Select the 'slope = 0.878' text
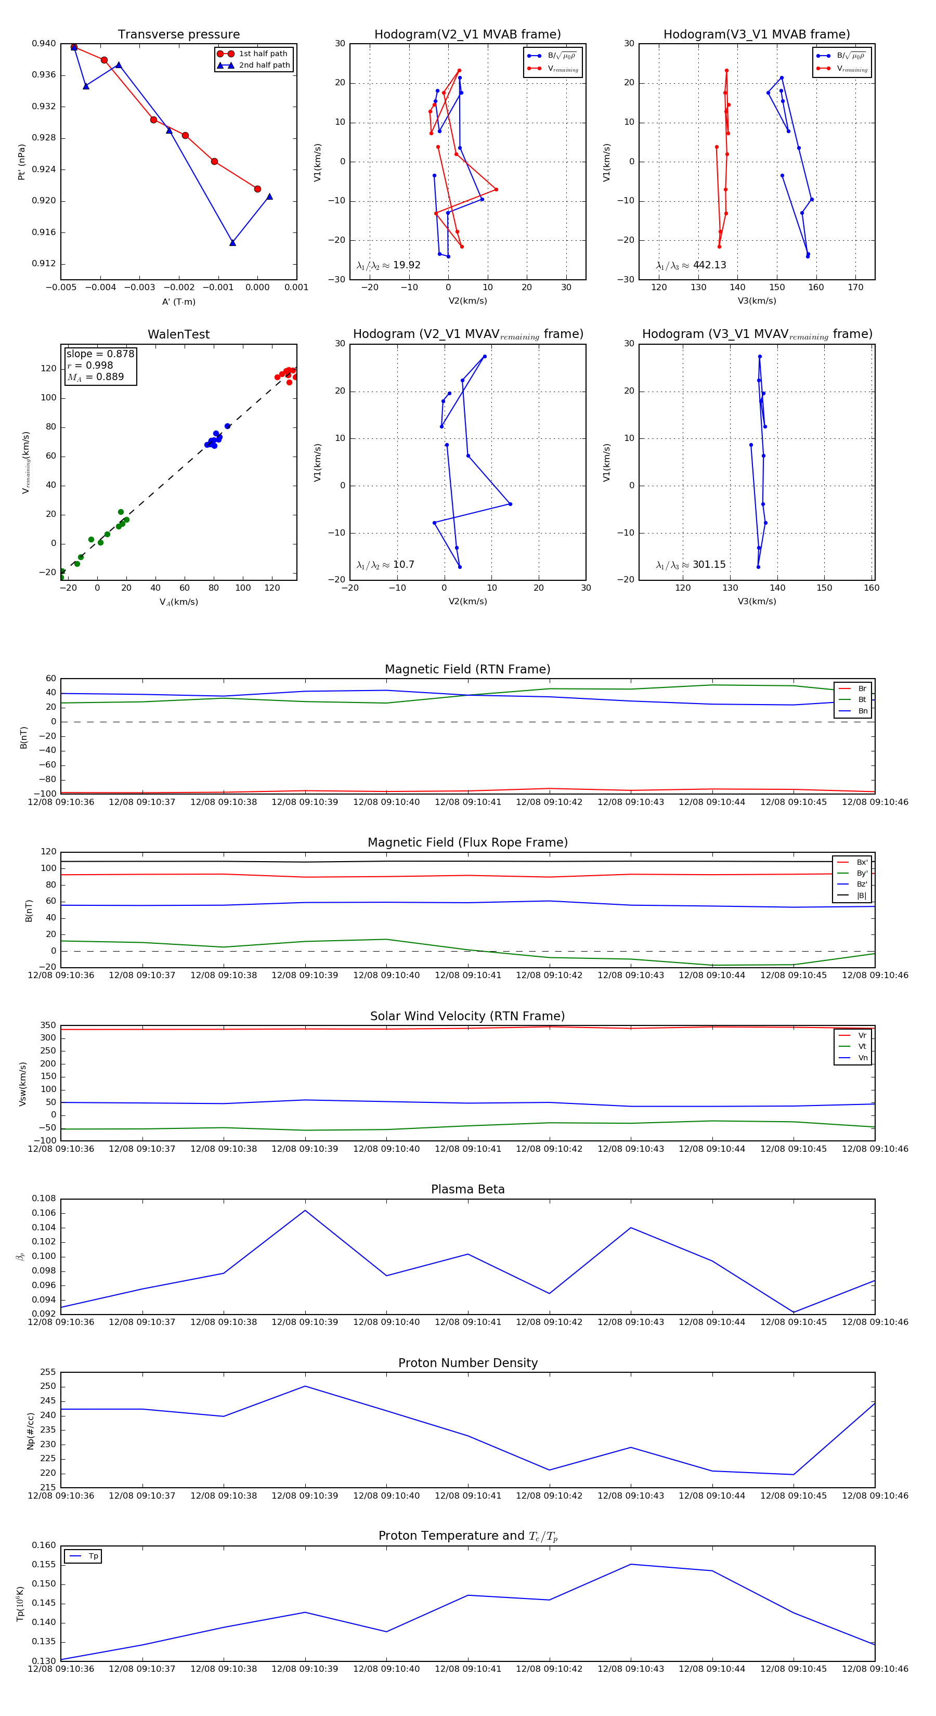Image resolution: width=936 pixels, height=1716 pixels. [x=100, y=354]
